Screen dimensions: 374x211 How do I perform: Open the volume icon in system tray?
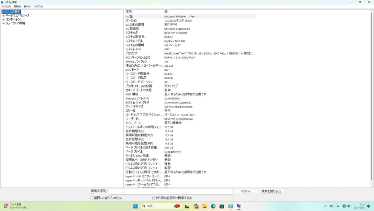pyautogui.click(x=349, y=206)
